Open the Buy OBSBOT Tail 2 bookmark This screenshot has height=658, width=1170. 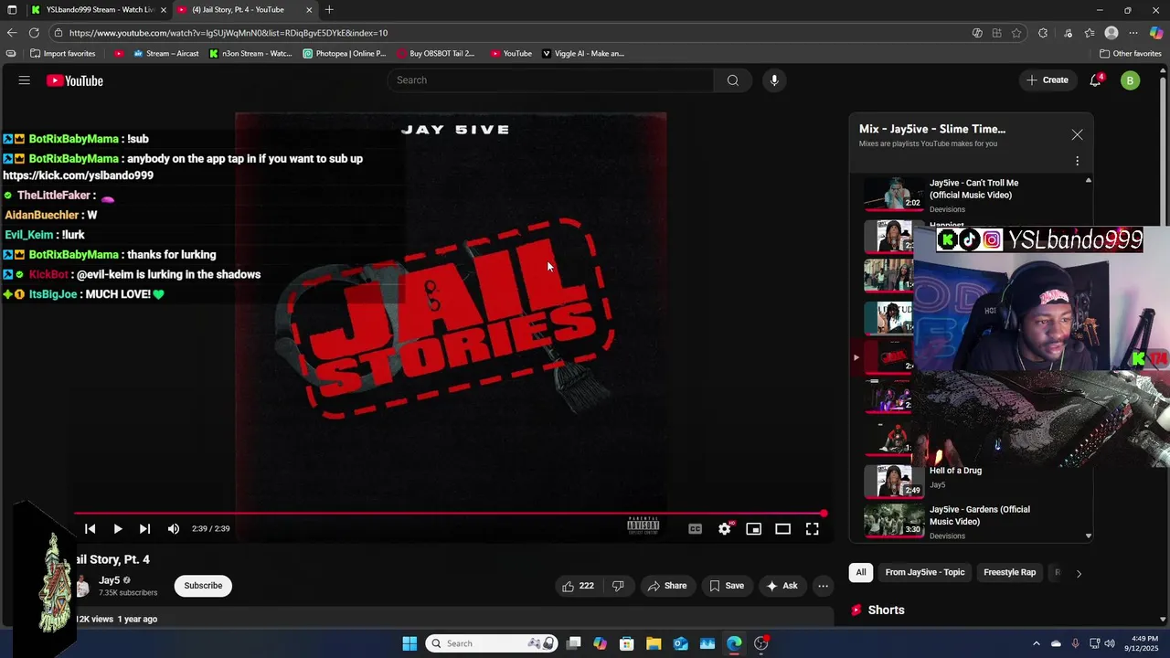click(435, 54)
